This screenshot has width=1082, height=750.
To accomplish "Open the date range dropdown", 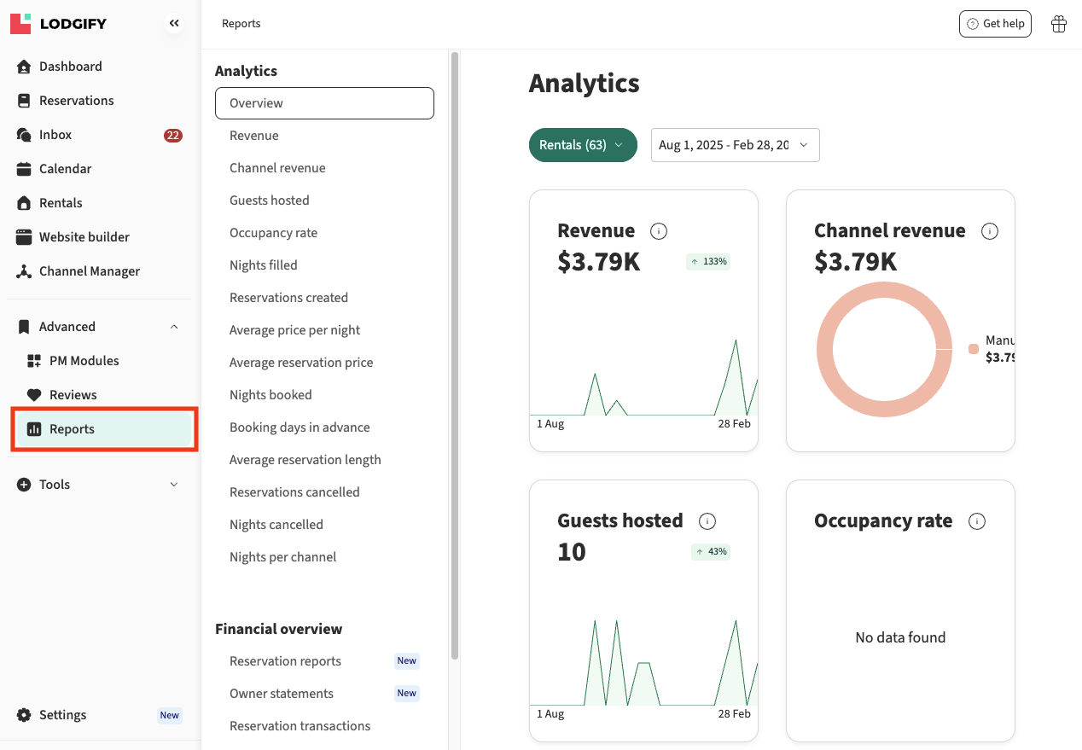I will click(x=735, y=145).
